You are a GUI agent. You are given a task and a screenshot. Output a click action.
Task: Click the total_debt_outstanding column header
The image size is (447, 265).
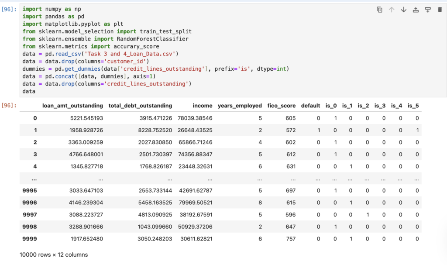(140, 106)
